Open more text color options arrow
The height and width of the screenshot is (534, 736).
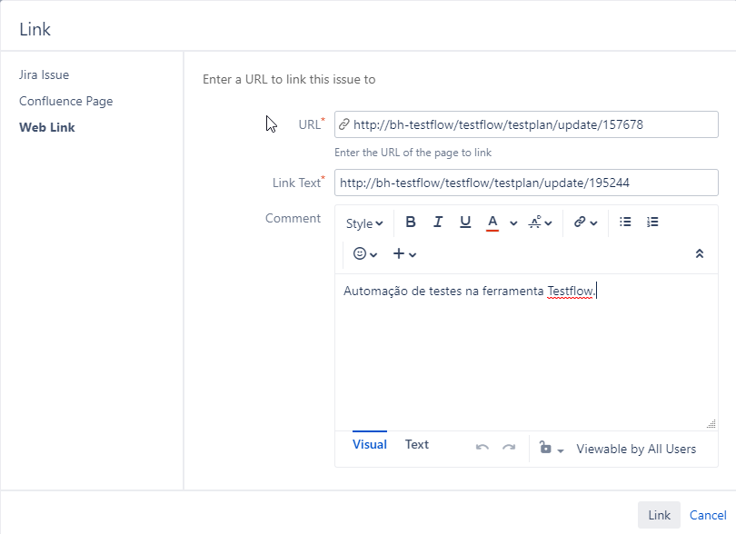point(513,223)
